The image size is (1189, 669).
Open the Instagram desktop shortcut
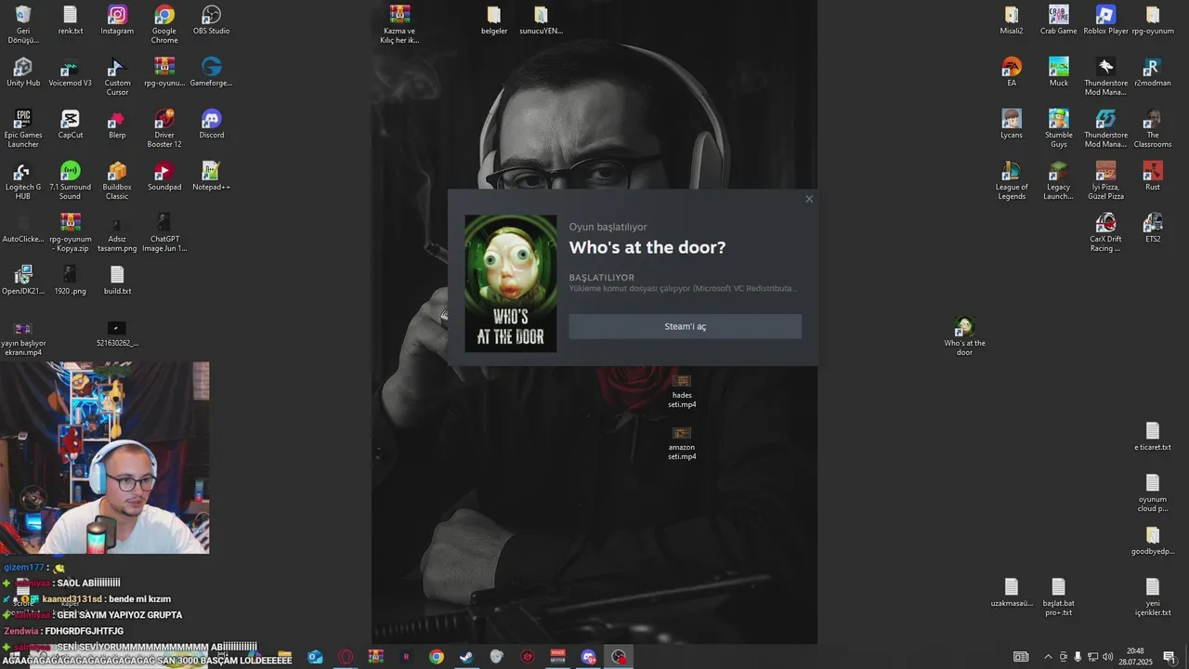click(x=117, y=20)
